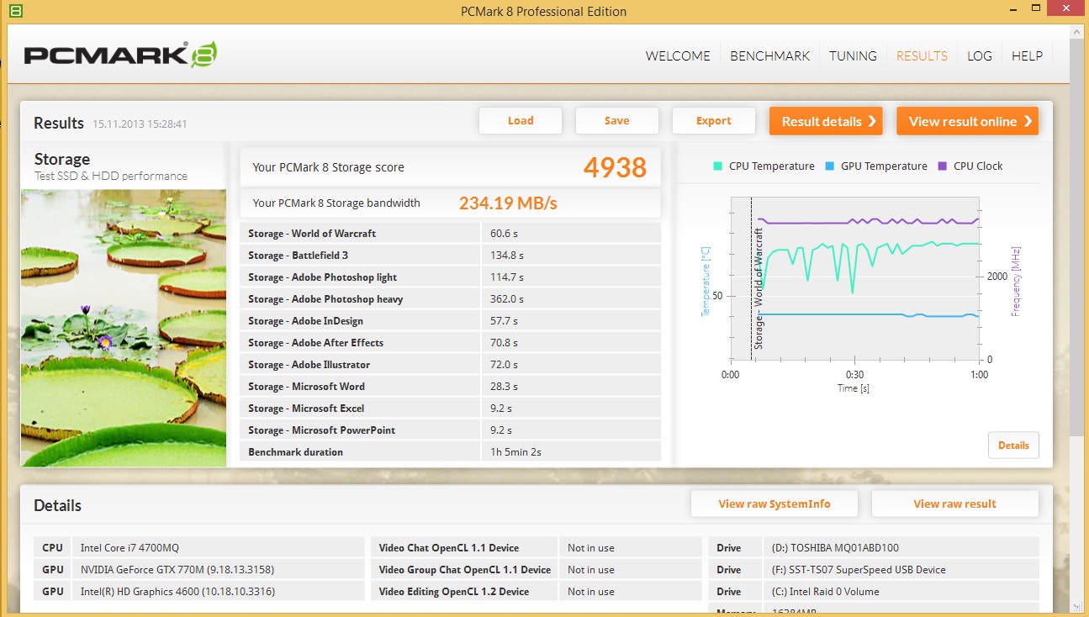Select Storage - Adobe Photoshop heavy row
Viewport: 1089px width, 617px height.
(450, 298)
